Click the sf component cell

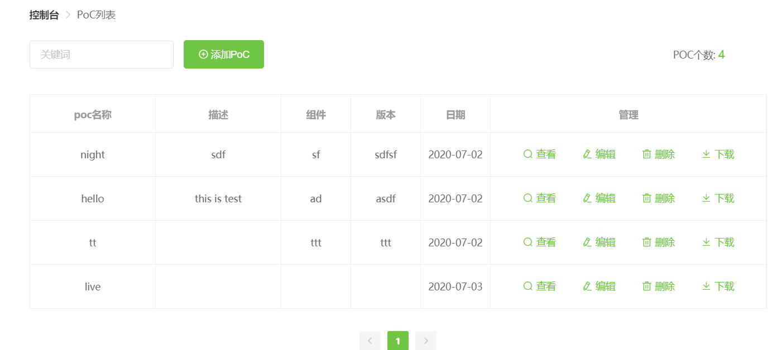tap(316, 154)
